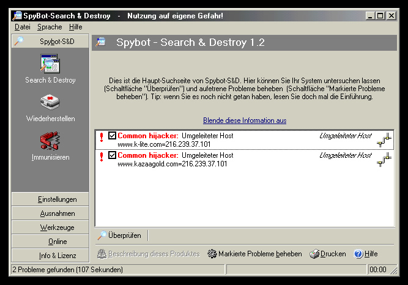This screenshot has height=285, width=408.
Task: Click the magnifier icon beside Spybot-S&D header
Action: 19,41
